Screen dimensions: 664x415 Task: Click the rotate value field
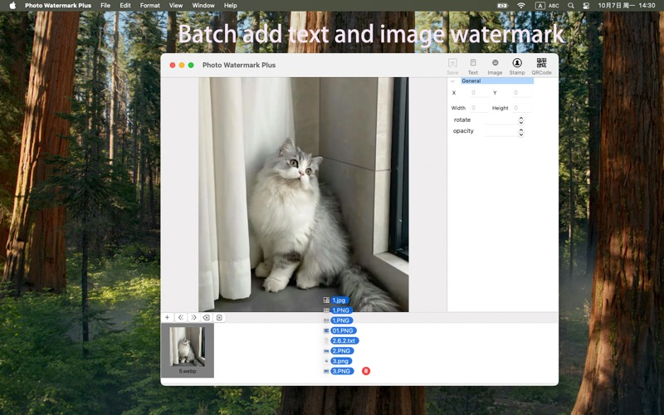coord(501,120)
